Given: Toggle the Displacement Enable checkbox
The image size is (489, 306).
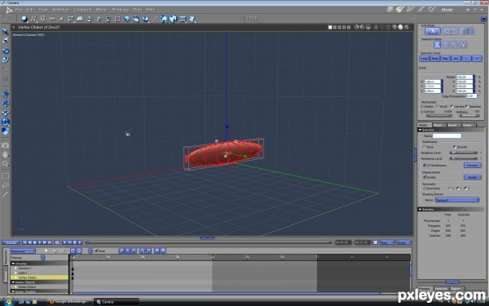Looking at the screenshot, I should [x=424, y=177].
